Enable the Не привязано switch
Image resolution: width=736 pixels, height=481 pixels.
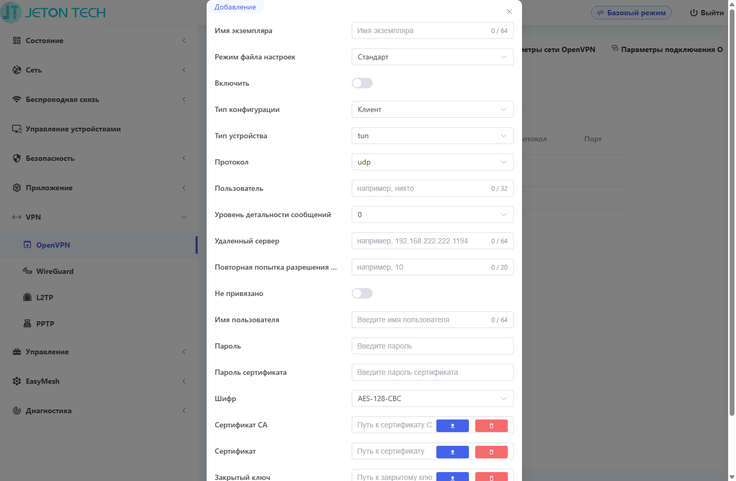pos(362,293)
